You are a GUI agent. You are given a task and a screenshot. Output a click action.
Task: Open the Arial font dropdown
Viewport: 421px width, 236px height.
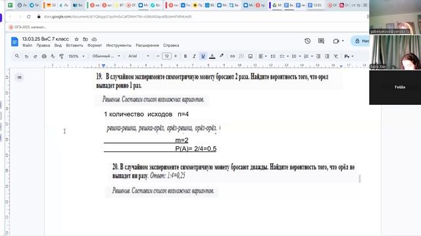(139, 56)
